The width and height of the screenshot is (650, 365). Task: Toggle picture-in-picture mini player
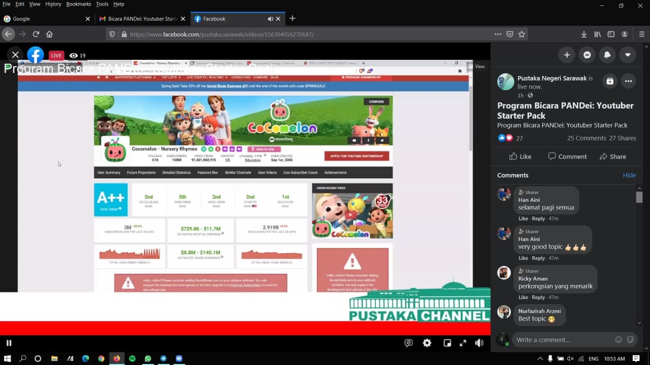447,343
